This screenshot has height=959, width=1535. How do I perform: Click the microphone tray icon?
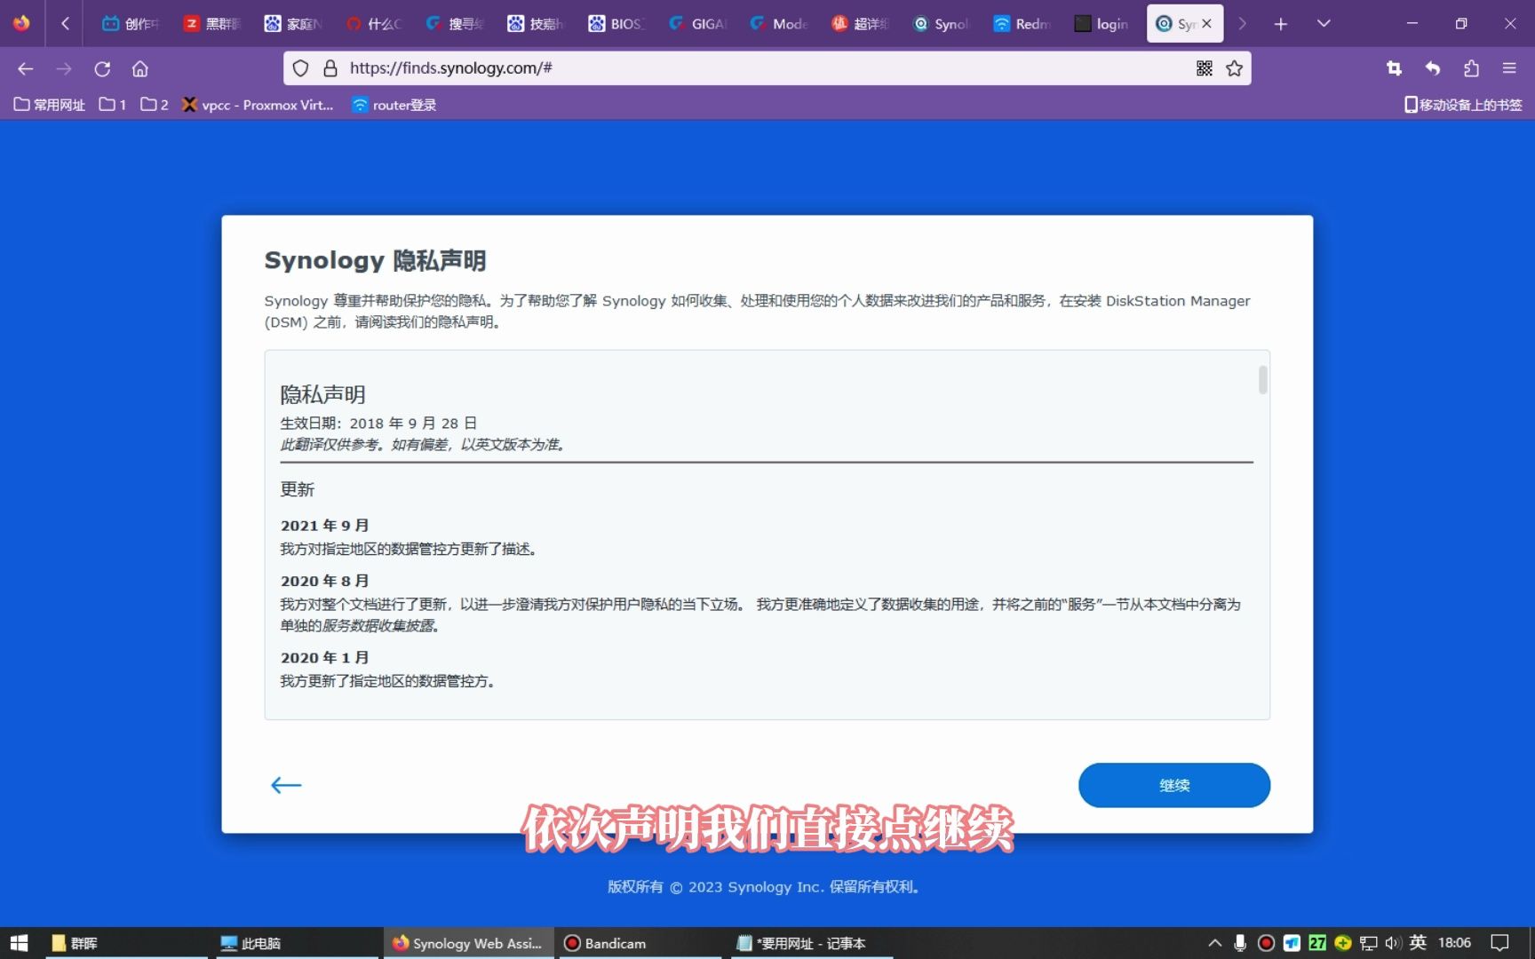tap(1240, 943)
